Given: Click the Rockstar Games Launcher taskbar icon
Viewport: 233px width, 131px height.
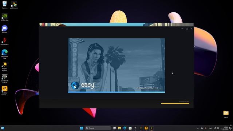Looking at the screenshot, I should coord(146,128).
